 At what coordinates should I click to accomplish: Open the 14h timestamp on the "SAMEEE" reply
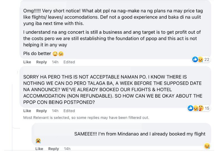[67, 149]
